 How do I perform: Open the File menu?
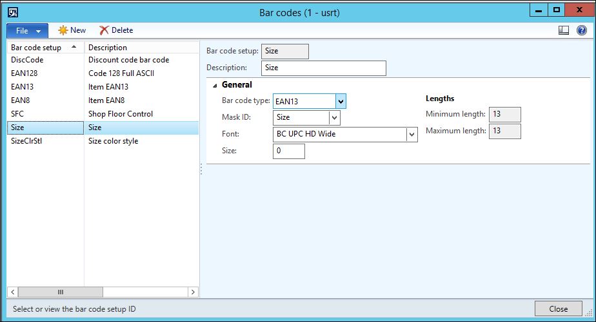click(x=27, y=30)
